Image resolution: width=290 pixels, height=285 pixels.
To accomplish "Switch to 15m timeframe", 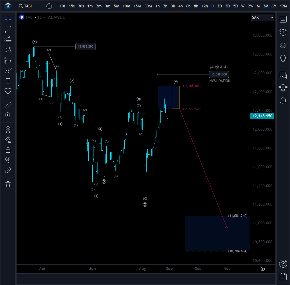I will coord(137,6).
